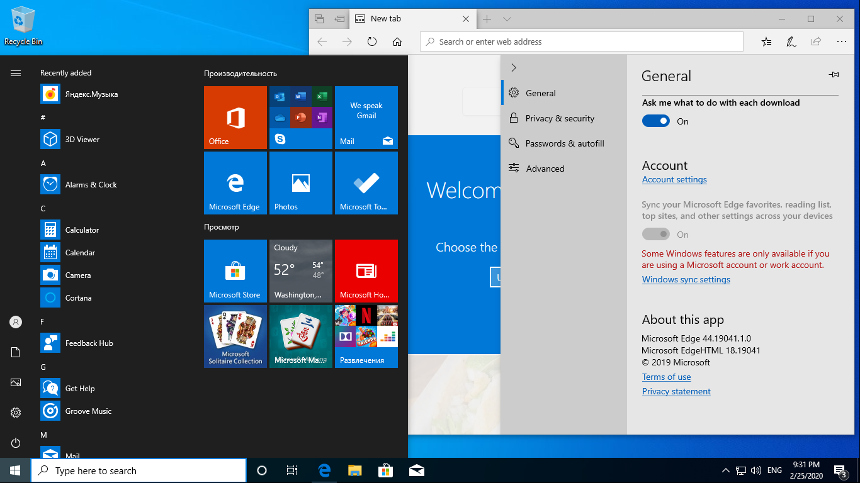Open Task View from taskbar
Screen dimensions: 860x483
[x=291, y=470]
